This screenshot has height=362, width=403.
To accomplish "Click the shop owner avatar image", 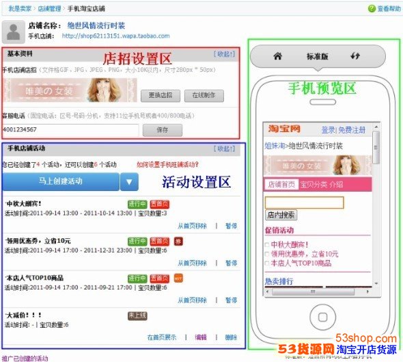I will tap(14, 32).
